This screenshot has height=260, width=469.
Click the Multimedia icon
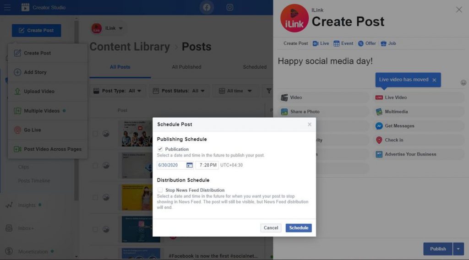coord(379,112)
